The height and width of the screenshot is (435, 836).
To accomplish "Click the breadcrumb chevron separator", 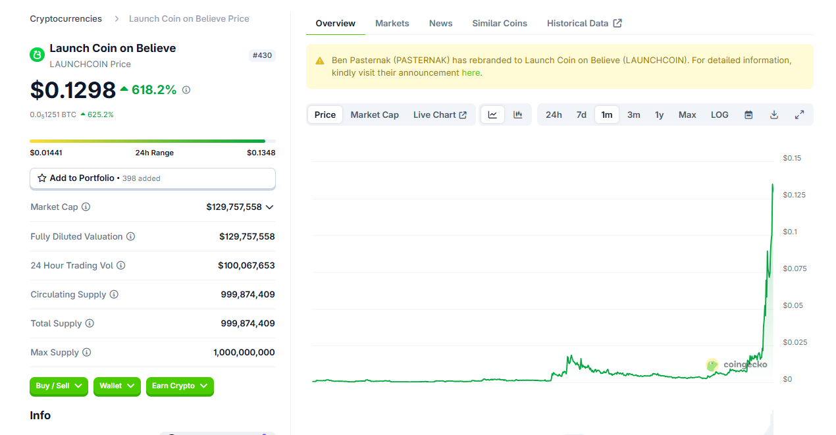I will 117,19.
